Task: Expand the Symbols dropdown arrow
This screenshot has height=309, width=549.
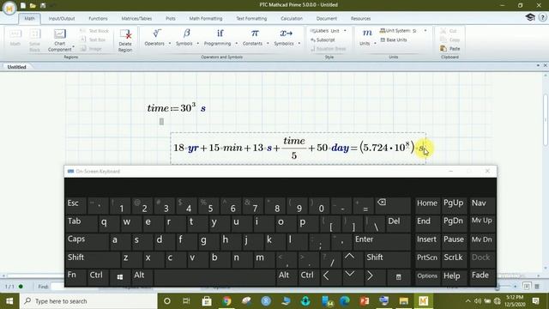Action: 198,44
